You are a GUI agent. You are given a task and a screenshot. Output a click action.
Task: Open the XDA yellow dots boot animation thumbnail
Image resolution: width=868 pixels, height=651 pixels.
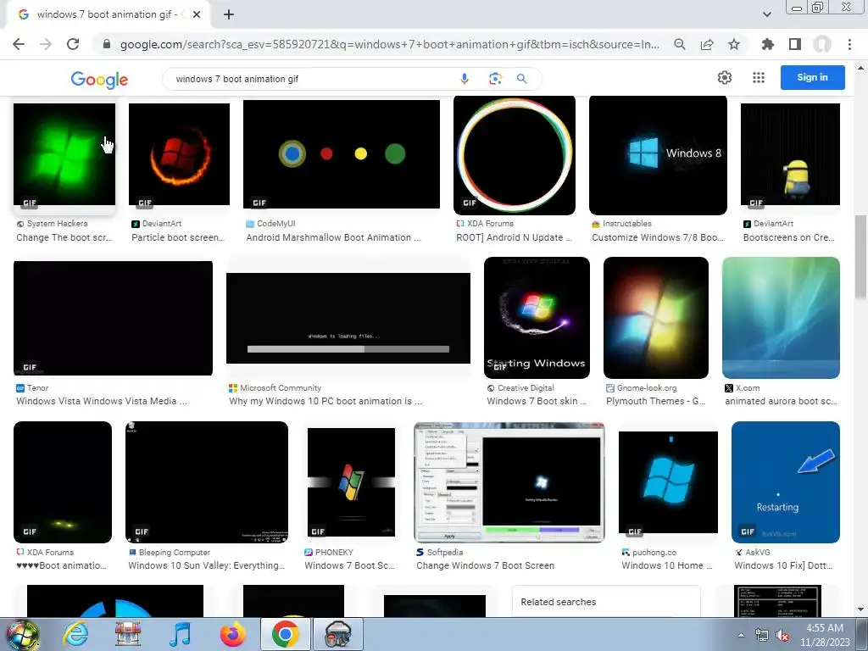coord(63,482)
